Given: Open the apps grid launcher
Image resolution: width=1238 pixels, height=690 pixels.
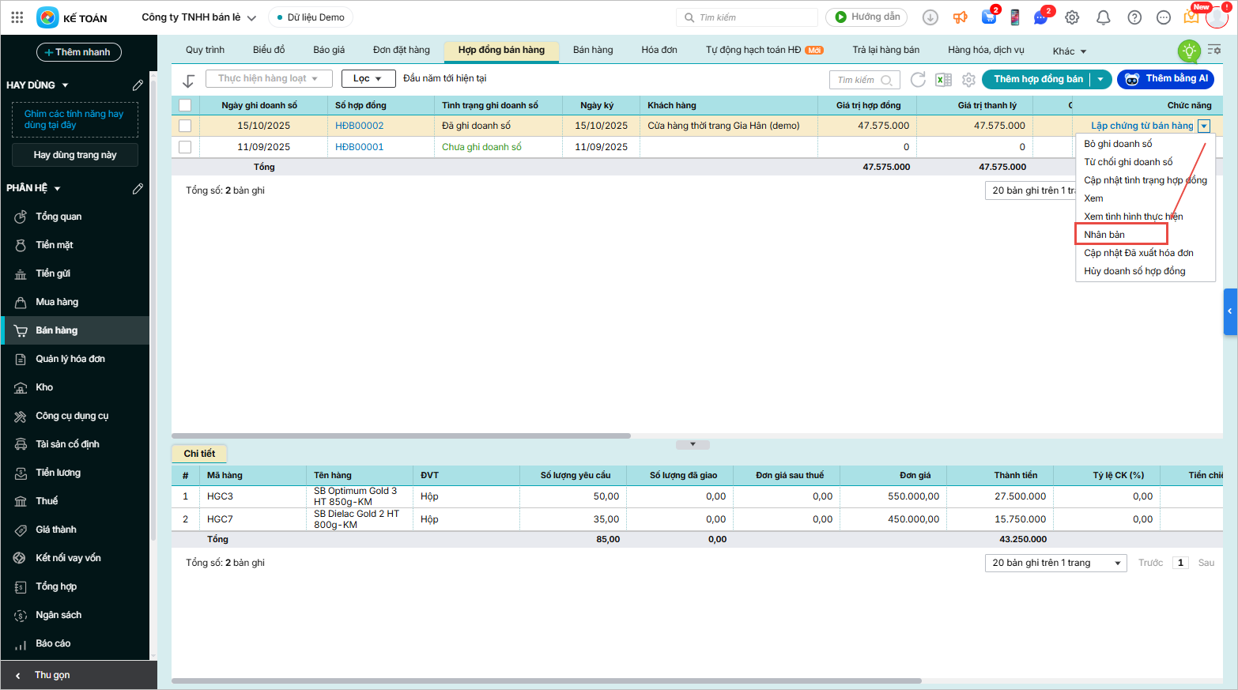Looking at the screenshot, I should tap(17, 17).
